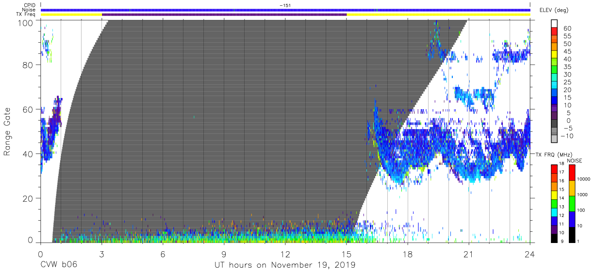596x275 pixels.
Task: Click the x-axis tick label 6
Action: 163,255
